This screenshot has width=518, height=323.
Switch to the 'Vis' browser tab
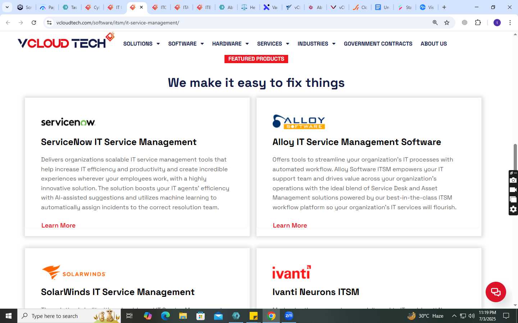(427, 7)
